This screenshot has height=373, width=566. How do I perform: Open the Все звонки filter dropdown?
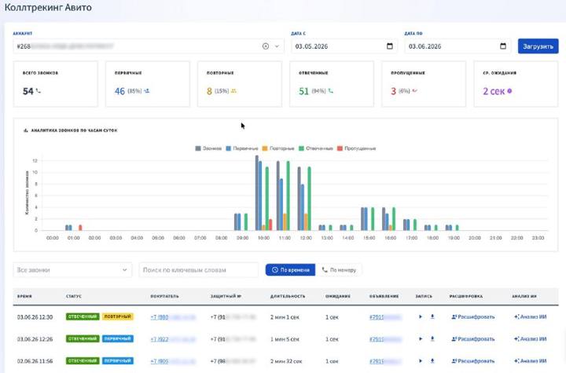pos(72,270)
